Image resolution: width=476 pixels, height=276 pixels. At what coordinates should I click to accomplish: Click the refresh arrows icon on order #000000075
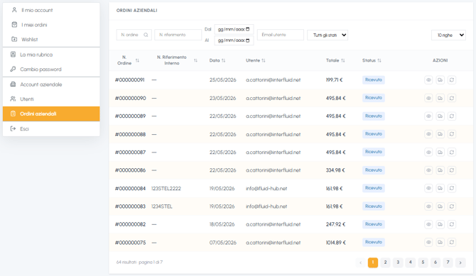452,243
